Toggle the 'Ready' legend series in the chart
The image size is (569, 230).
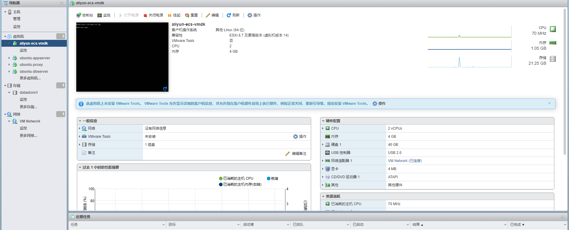273,178
